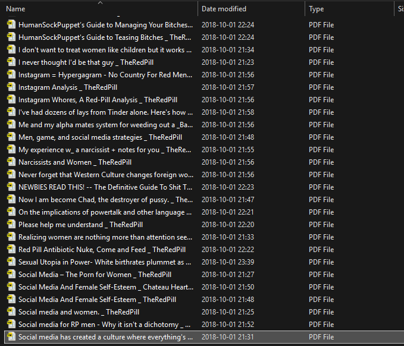Click PDF icon of Sexual Utopia in Power
The image size is (404, 346).
(x=11, y=262)
